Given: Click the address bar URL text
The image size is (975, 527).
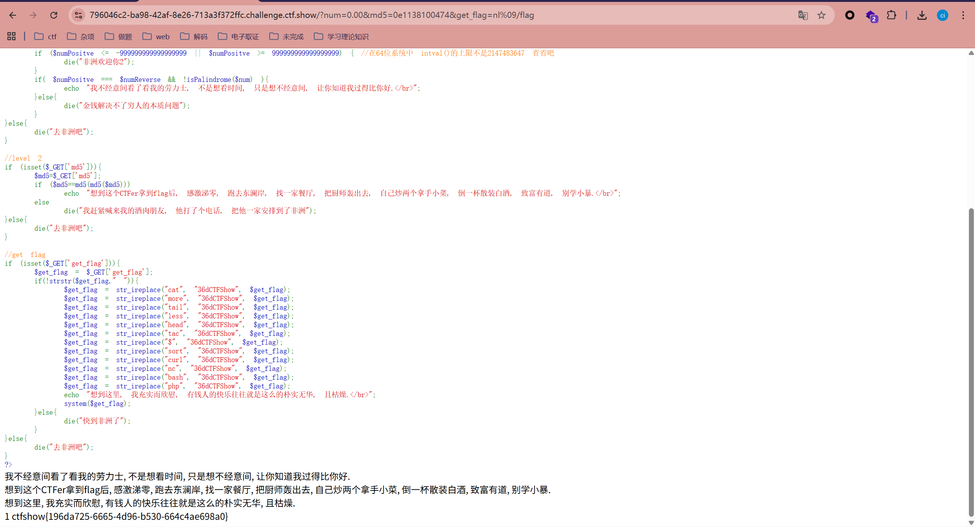Looking at the screenshot, I should tap(311, 15).
